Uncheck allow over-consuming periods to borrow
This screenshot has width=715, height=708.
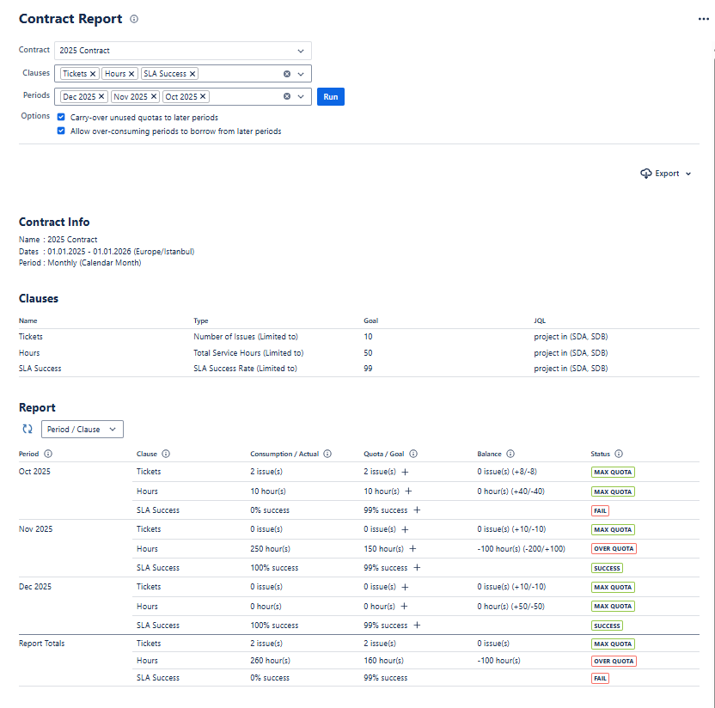click(x=61, y=131)
